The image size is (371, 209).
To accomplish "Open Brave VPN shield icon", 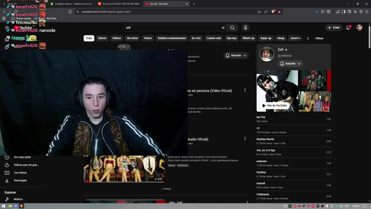I will pos(361,12).
